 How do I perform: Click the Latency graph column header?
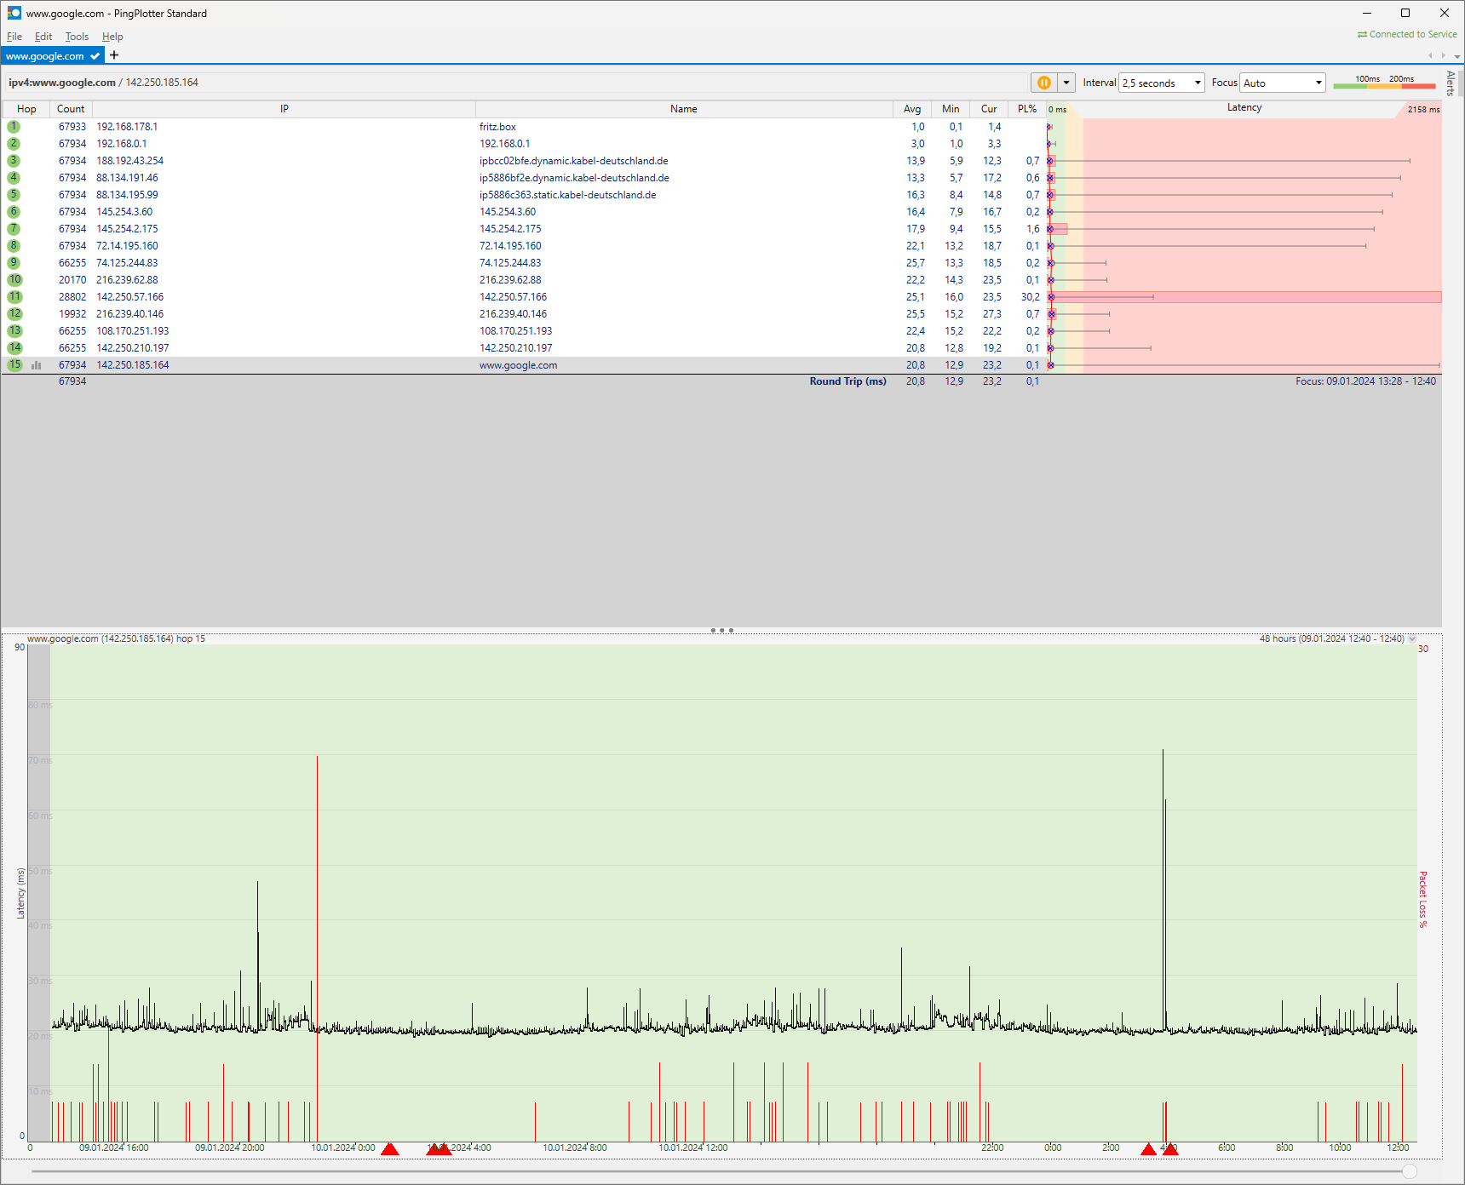(x=1244, y=108)
